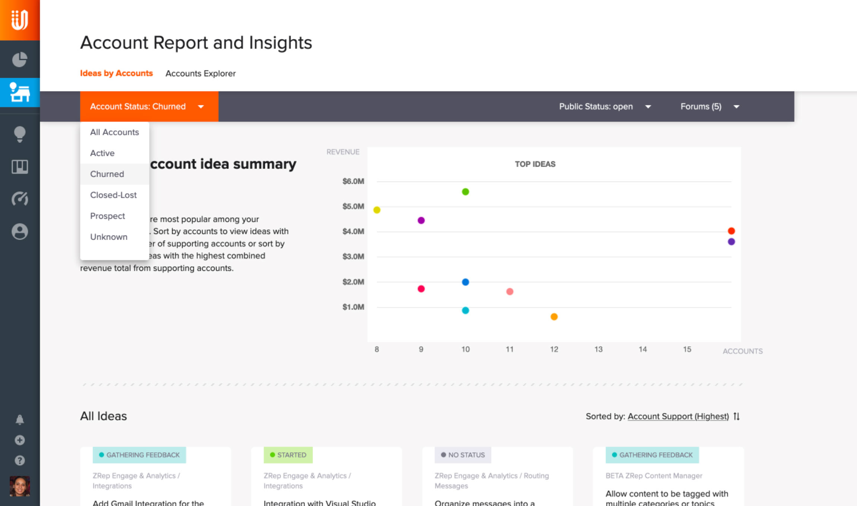Open the lightbulb ideas icon in sidebar
This screenshot has width=857, height=506.
point(20,134)
